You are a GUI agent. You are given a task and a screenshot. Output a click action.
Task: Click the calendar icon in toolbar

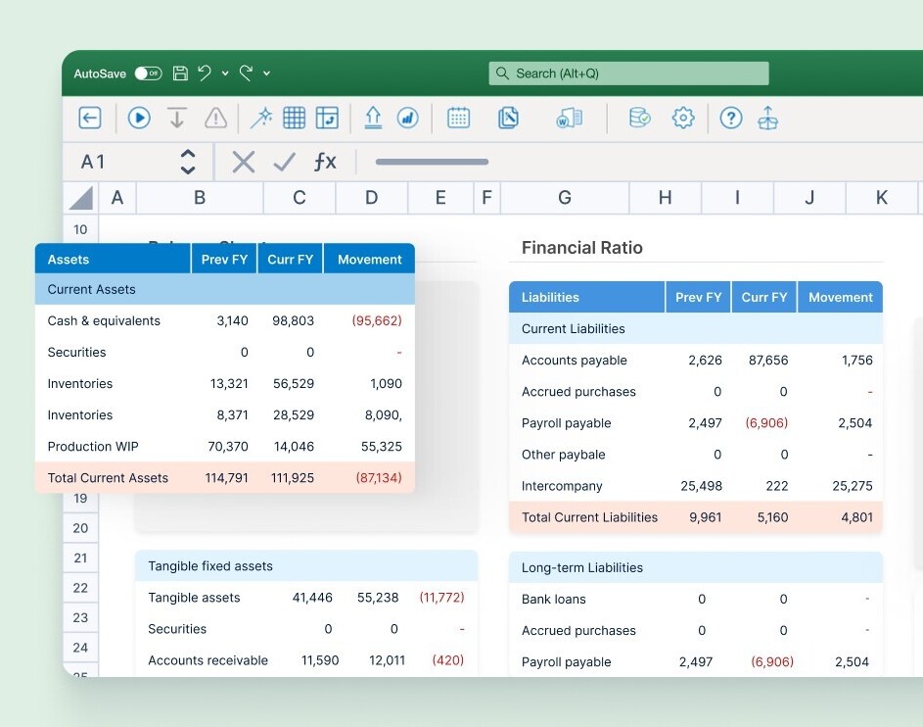(x=458, y=119)
